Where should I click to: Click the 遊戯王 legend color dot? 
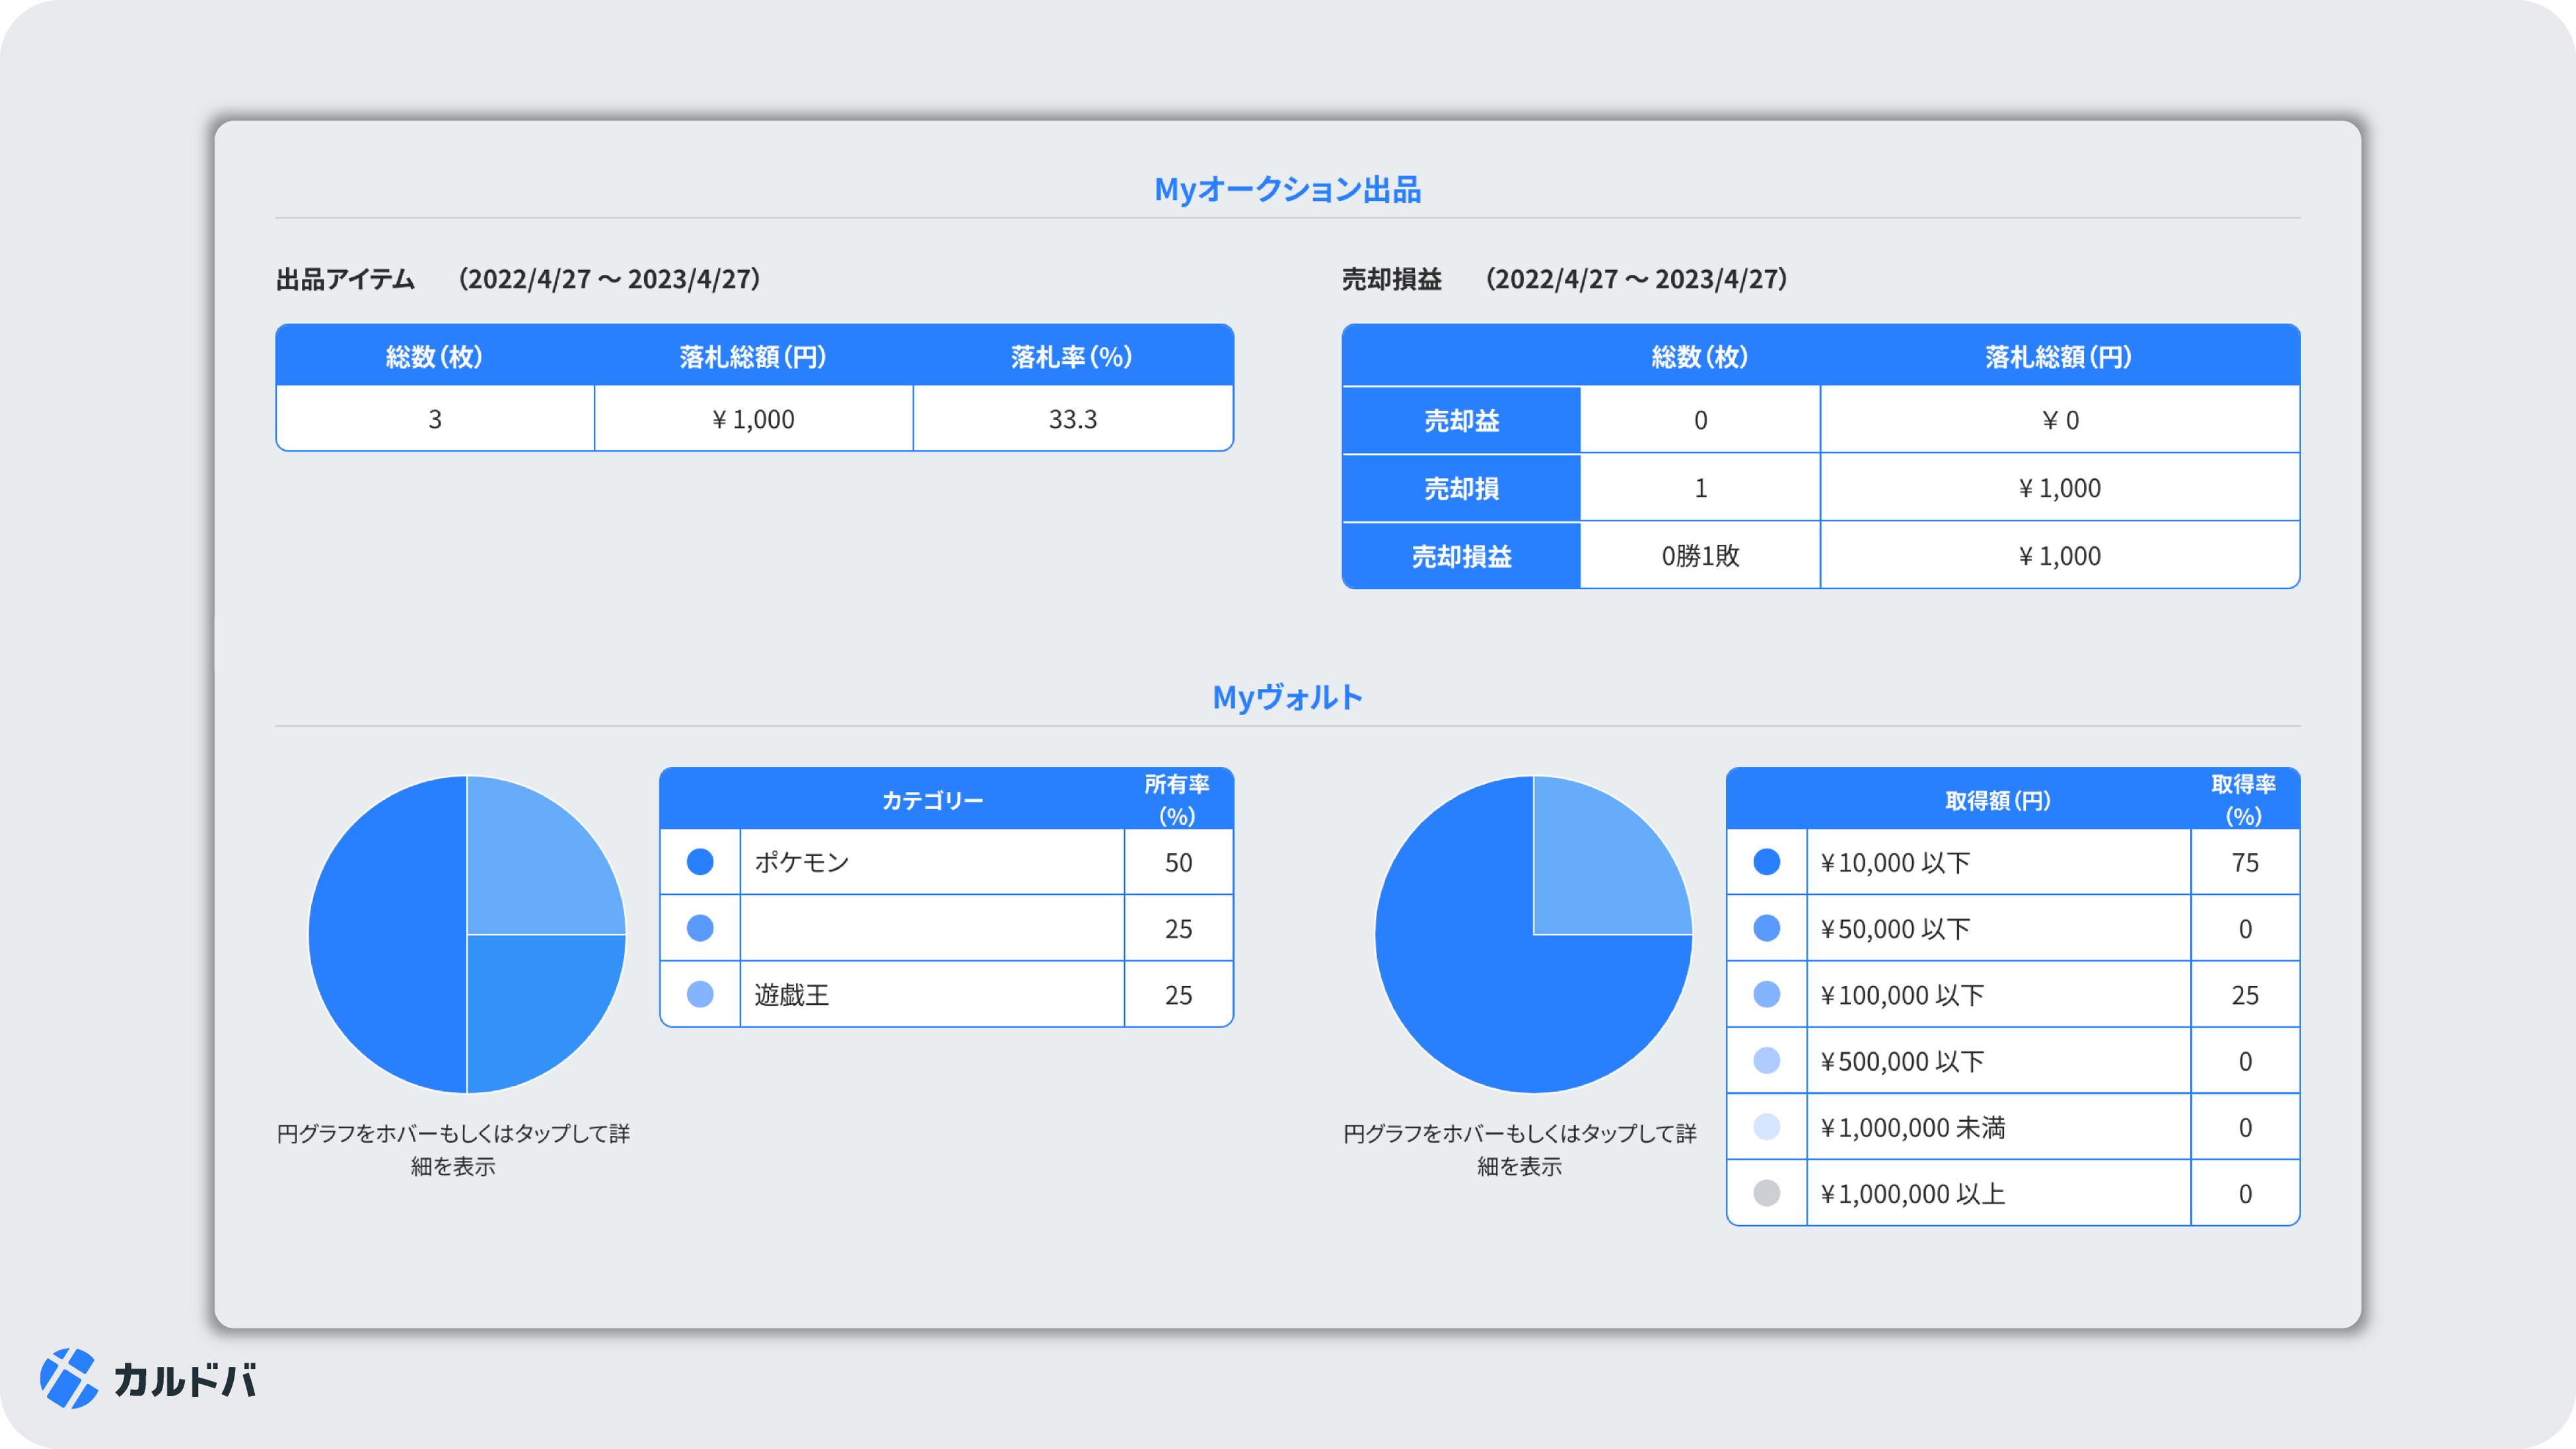pos(700,994)
